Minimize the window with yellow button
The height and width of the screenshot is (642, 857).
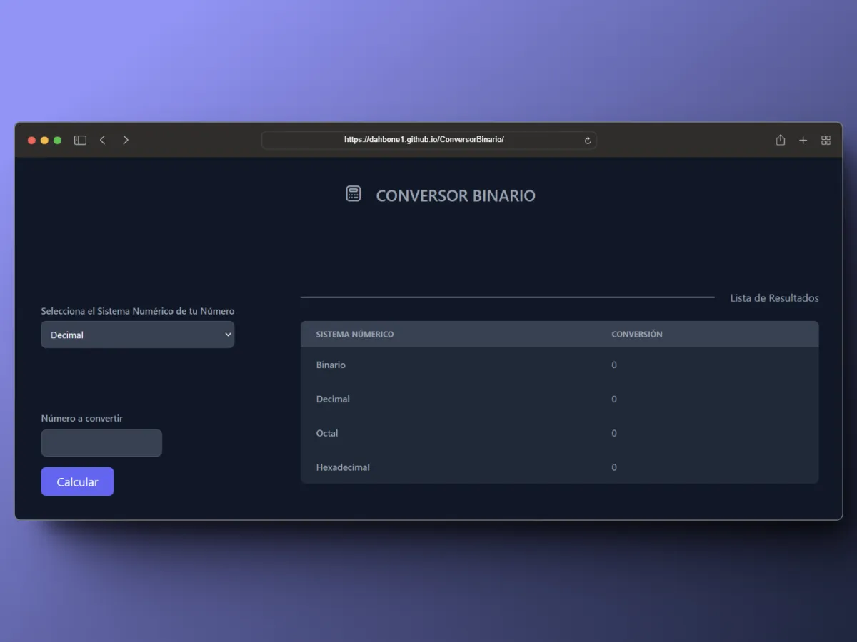coord(44,141)
